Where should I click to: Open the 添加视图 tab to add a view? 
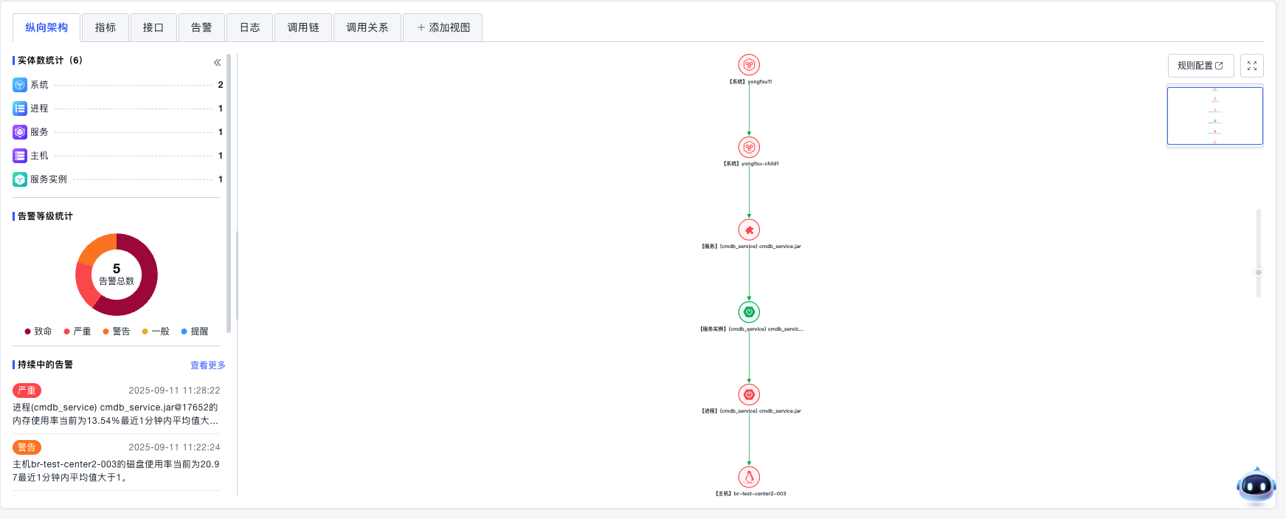(x=443, y=27)
